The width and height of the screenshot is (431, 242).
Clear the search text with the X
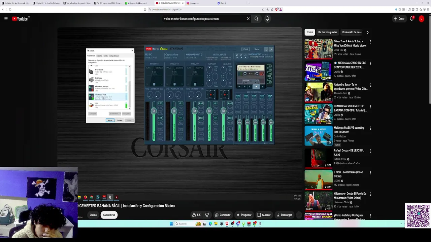click(x=248, y=19)
